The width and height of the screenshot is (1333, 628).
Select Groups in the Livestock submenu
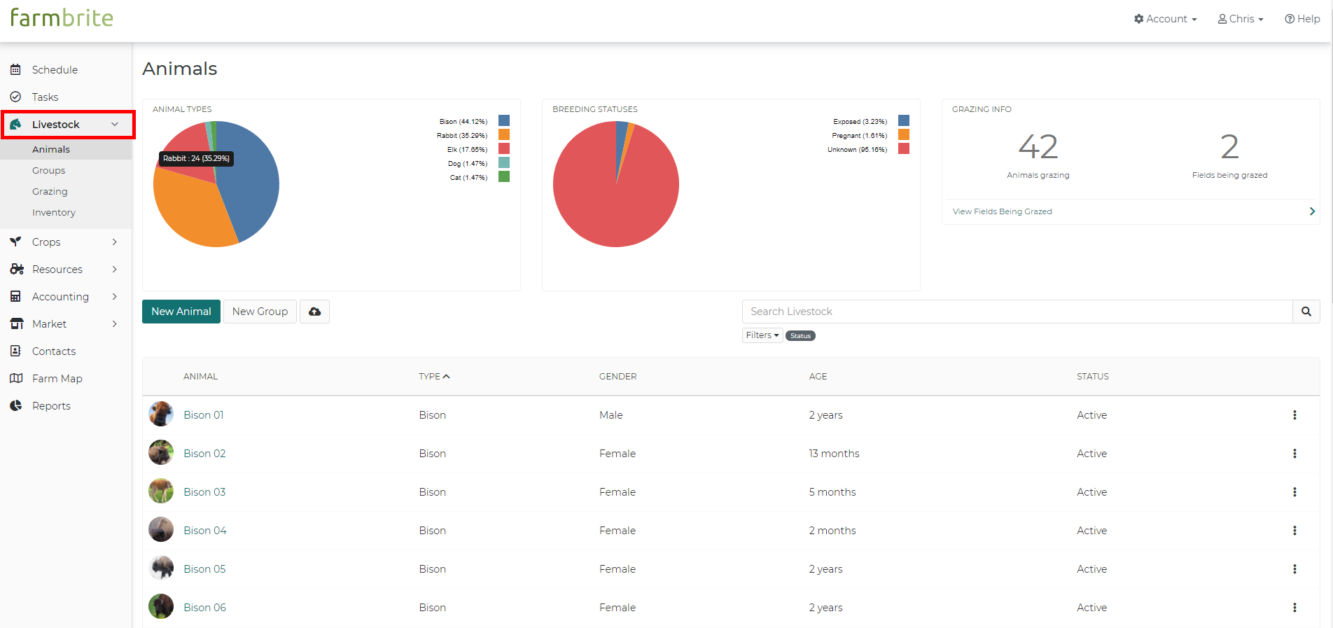[48, 170]
